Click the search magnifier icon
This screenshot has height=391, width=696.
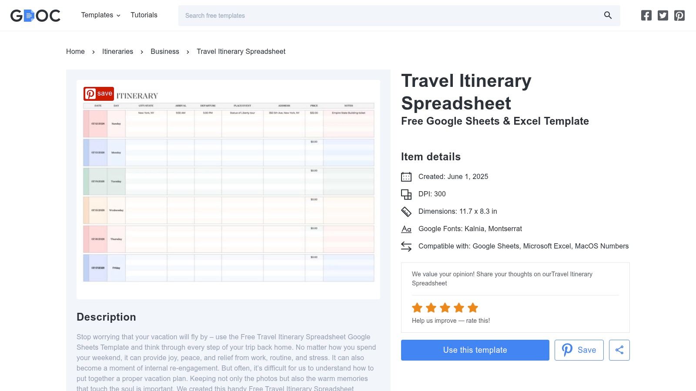click(607, 15)
